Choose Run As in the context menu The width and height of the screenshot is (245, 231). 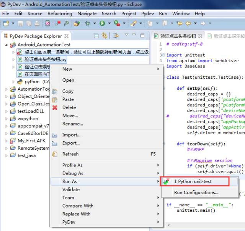coord(107,181)
